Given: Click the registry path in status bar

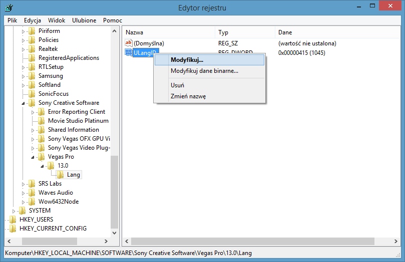Looking at the screenshot, I should 128,253.
